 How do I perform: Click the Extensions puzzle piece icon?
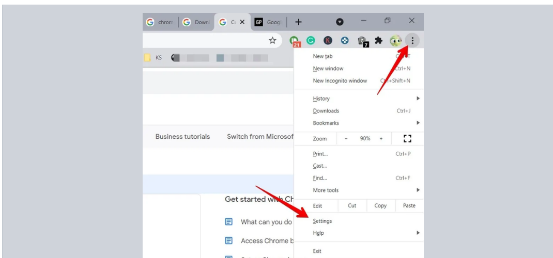point(378,41)
